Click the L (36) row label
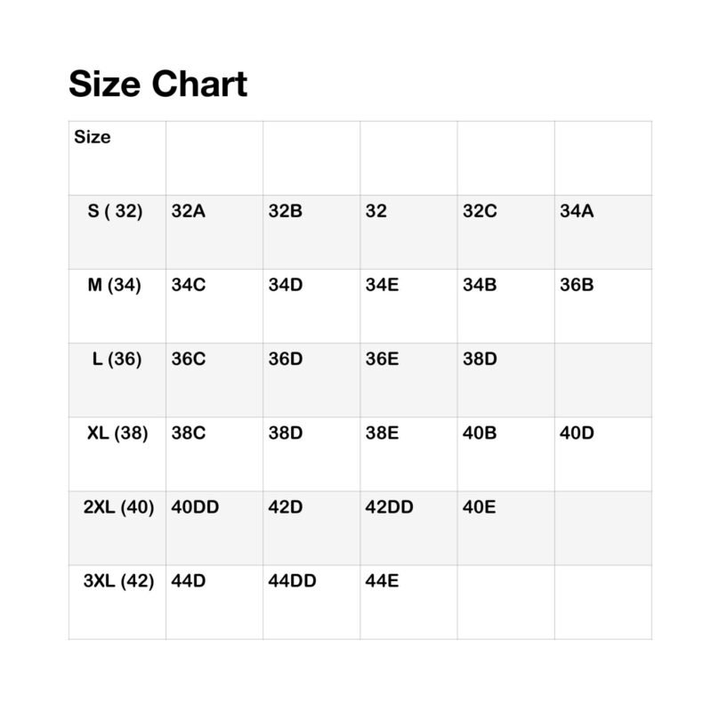719x712 pixels. (x=117, y=360)
